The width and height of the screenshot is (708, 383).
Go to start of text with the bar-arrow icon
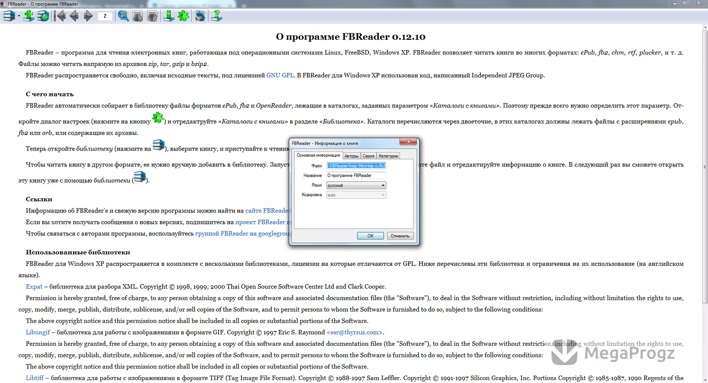(x=60, y=16)
